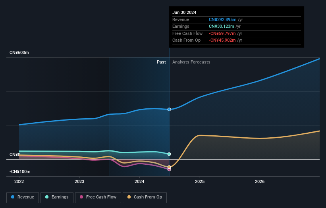Select the 2025 x-axis label

click(x=200, y=182)
